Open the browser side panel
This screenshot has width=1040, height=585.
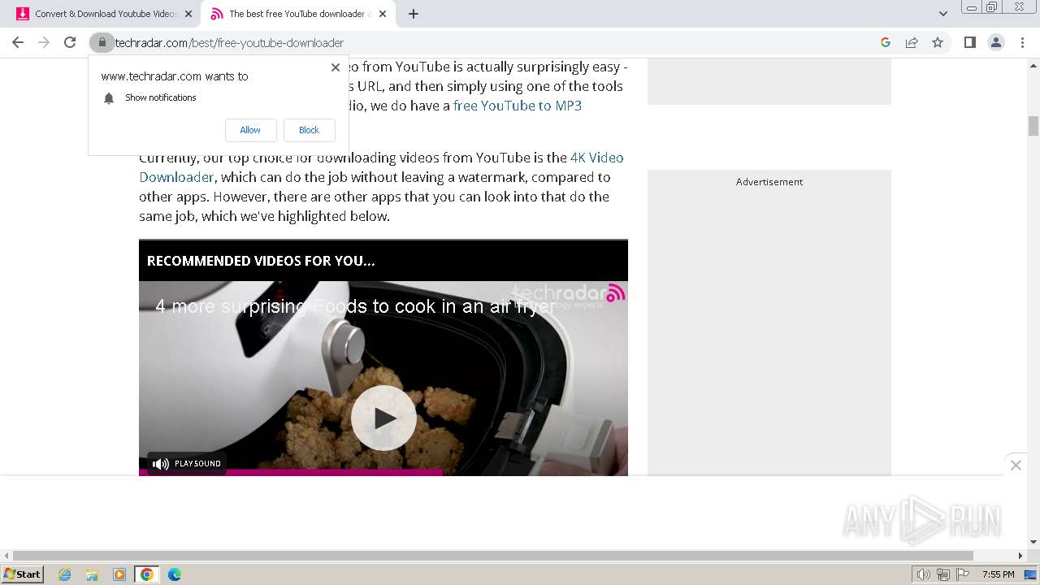(969, 42)
